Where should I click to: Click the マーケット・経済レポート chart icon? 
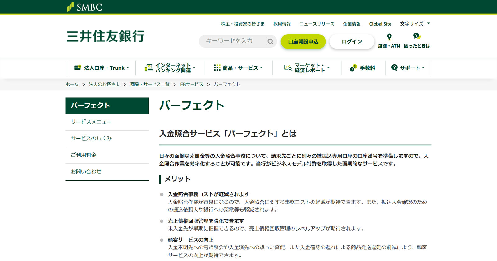[x=288, y=68]
